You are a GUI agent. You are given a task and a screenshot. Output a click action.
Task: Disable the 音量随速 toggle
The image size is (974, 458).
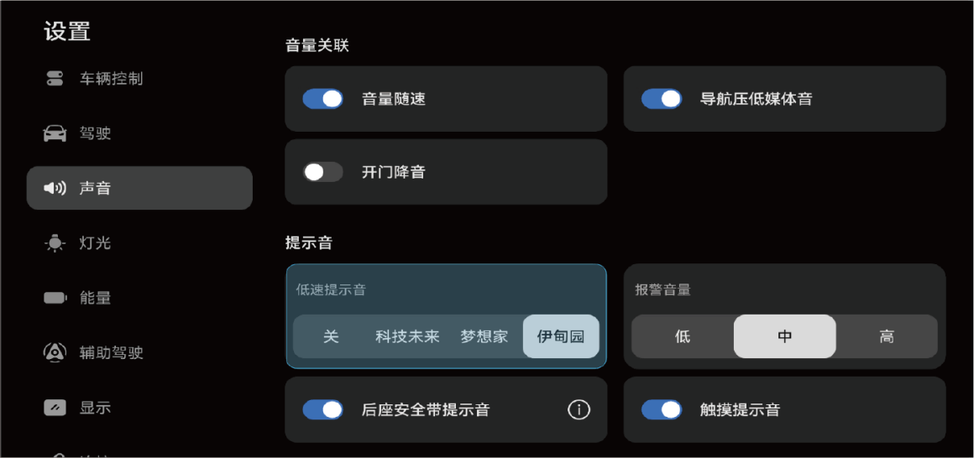pos(323,99)
